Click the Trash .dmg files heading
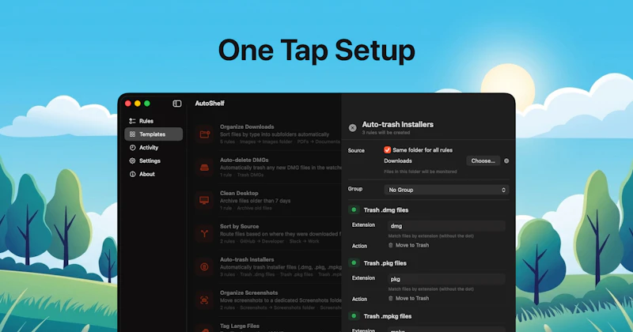Screen dimensions: 633x332 click(x=386, y=210)
